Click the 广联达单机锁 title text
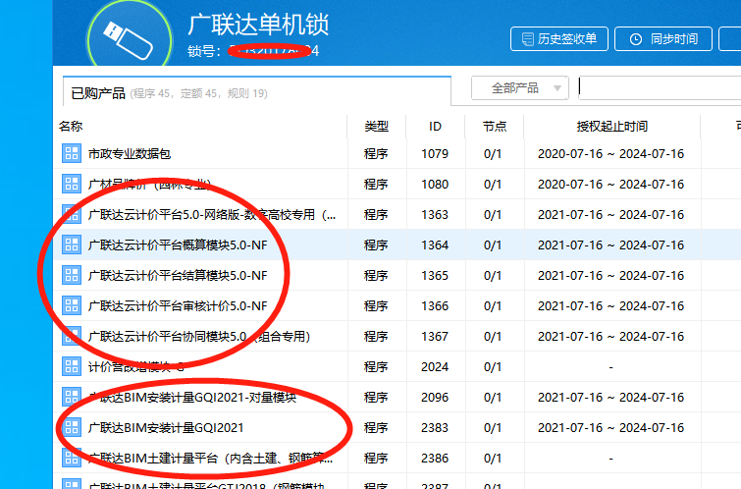Image resolution: width=741 pixels, height=489 pixels. [x=258, y=25]
